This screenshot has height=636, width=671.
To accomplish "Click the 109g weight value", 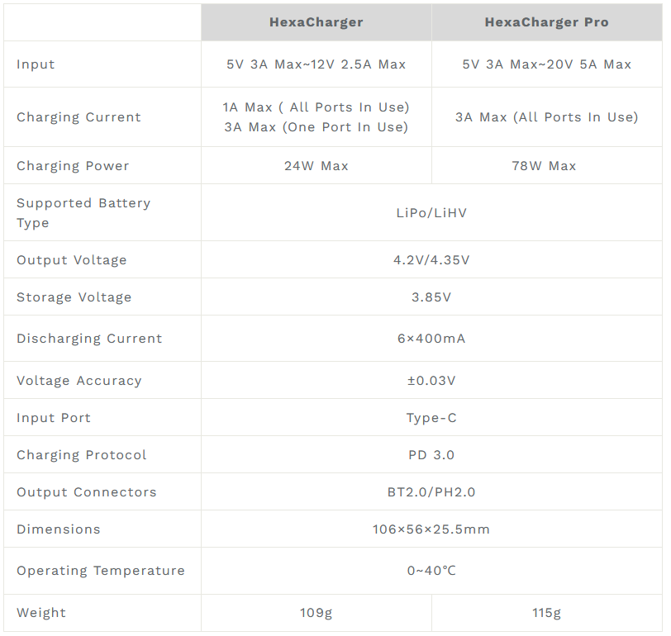I will 316,613.
